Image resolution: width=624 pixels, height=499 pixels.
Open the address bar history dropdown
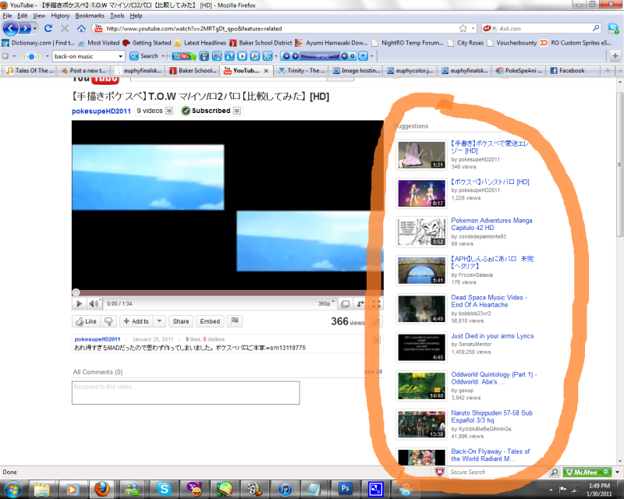pyautogui.click(x=473, y=28)
